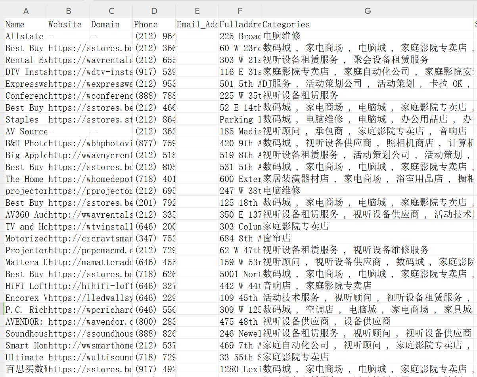
Task: Click the Allstate row's "电脑维修" cell
Action: pos(368,36)
